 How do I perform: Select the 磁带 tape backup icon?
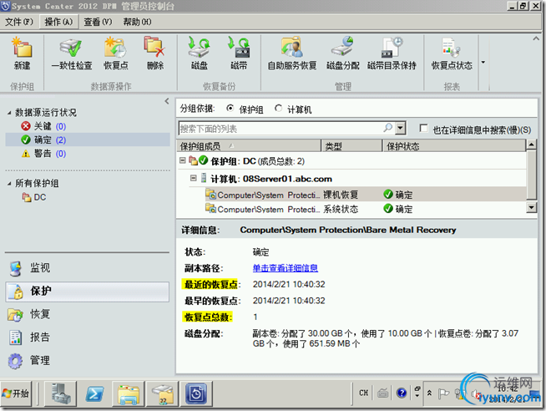(x=239, y=53)
